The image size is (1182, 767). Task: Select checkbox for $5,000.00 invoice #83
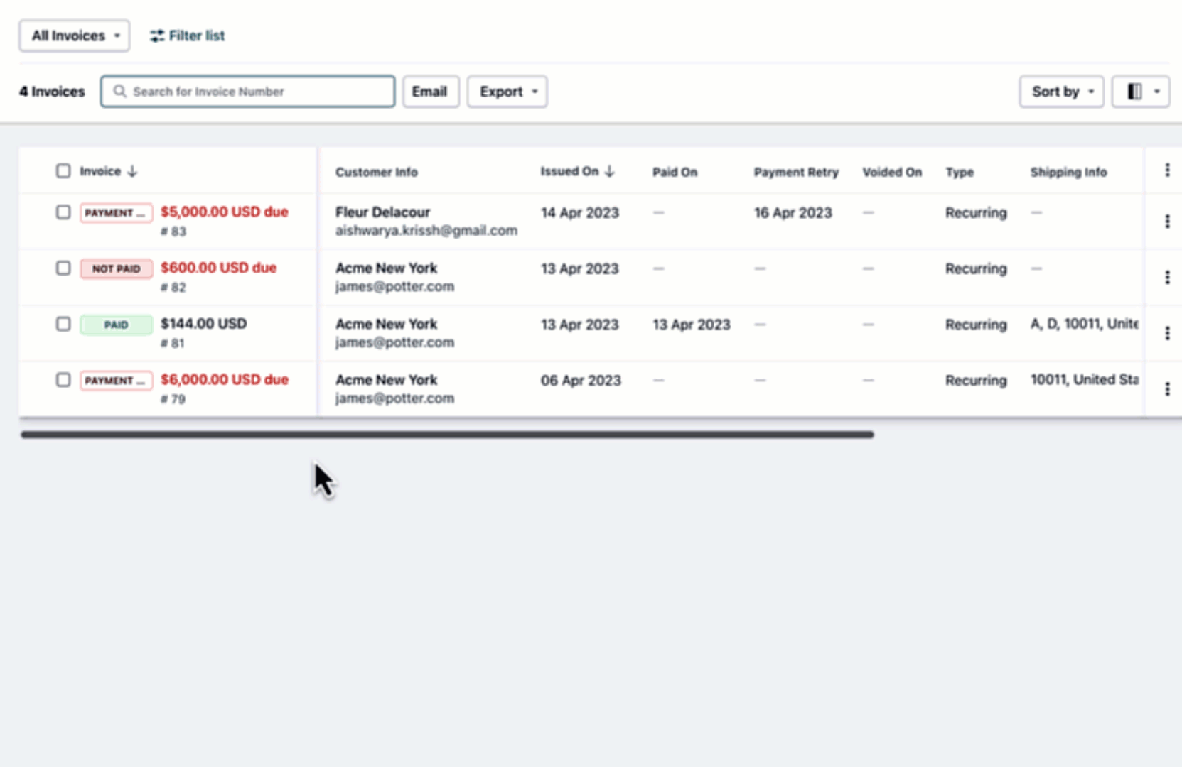tap(63, 212)
